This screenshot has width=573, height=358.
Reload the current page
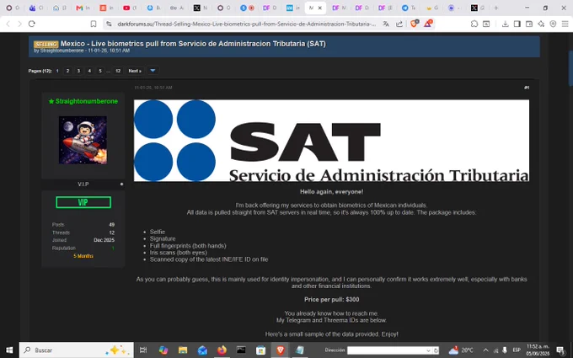32,24
